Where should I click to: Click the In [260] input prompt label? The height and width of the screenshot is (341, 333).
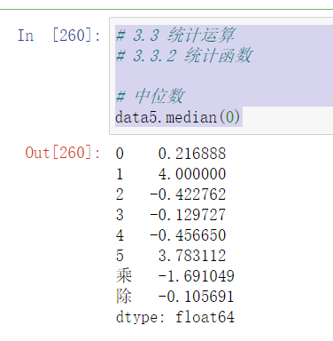pos(59,36)
